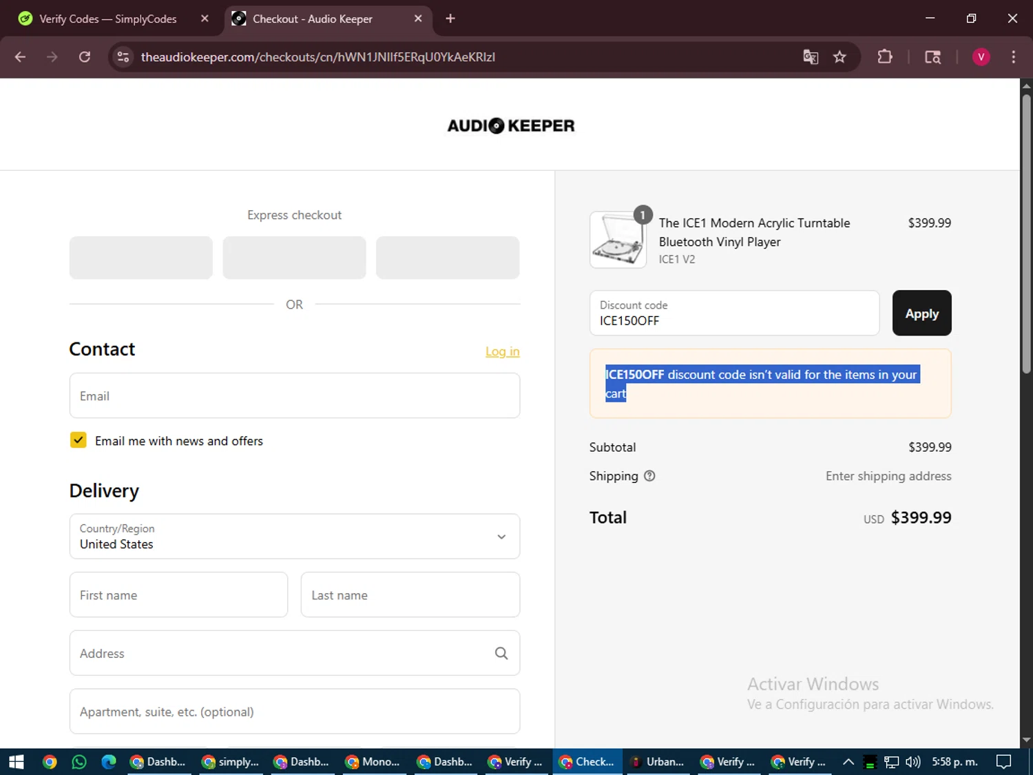Focus the Discount code field
Screen dimensions: 1033x775
734,313
